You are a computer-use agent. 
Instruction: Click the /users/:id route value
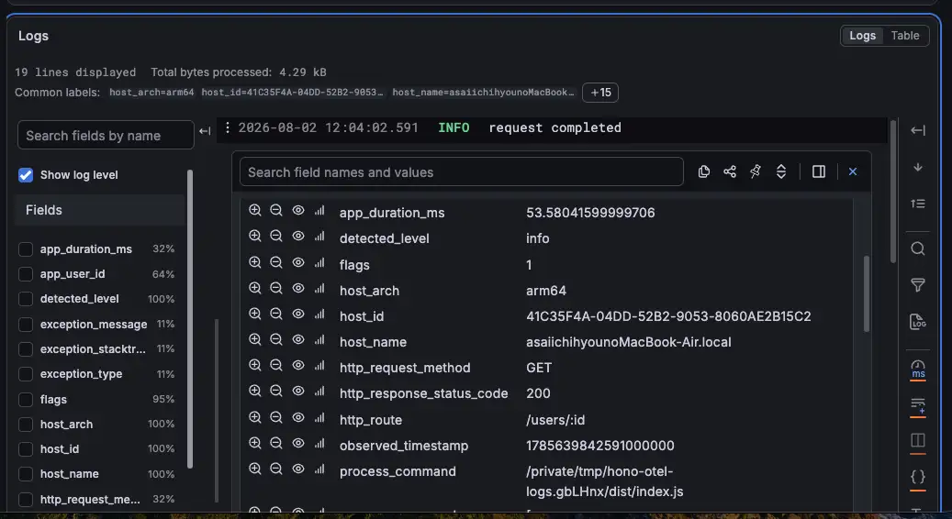555,420
